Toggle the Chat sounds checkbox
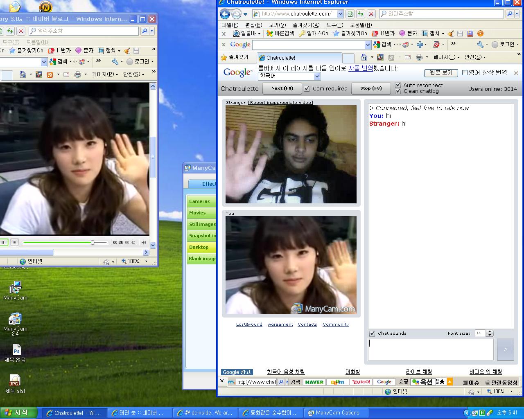This screenshot has width=524, height=419. 372,333
